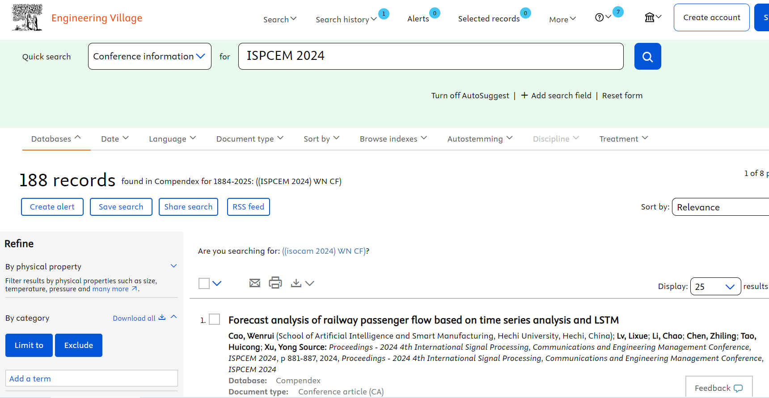Click the Search history badge showing 1
This screenshot has width=769, height=398.
point(384,14)
